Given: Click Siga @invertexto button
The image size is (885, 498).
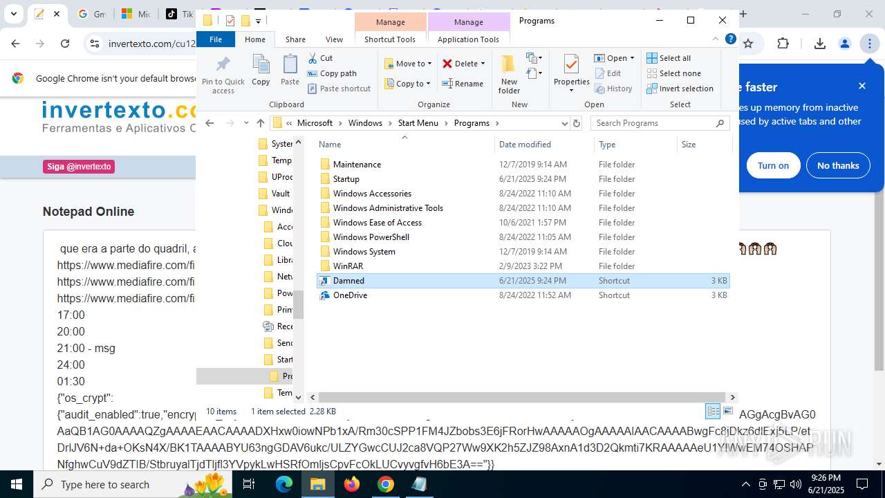Looking at the screenshot, I should pos(79,167).
